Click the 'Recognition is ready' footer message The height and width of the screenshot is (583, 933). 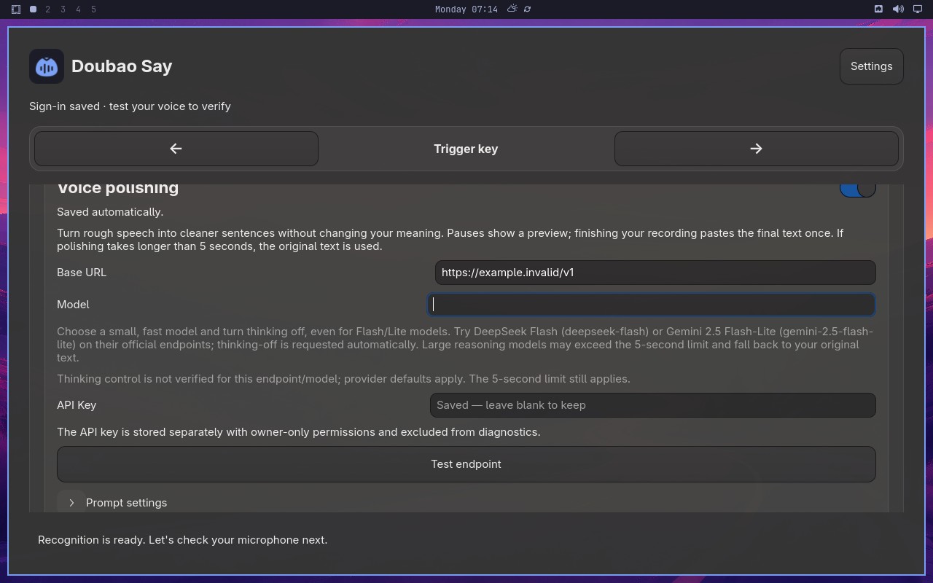coord(182,540)
